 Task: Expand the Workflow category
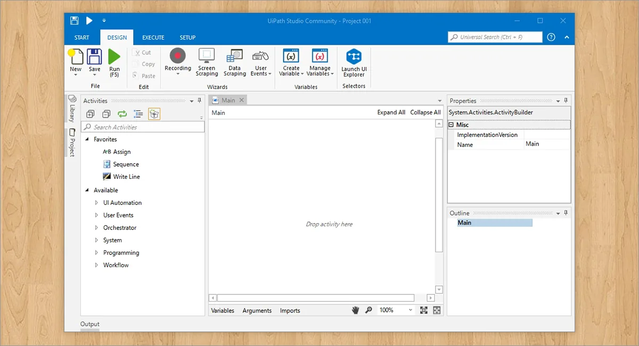(x=96, y=265)
